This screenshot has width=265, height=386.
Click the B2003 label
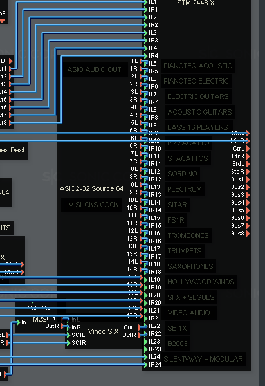[178, 344]
